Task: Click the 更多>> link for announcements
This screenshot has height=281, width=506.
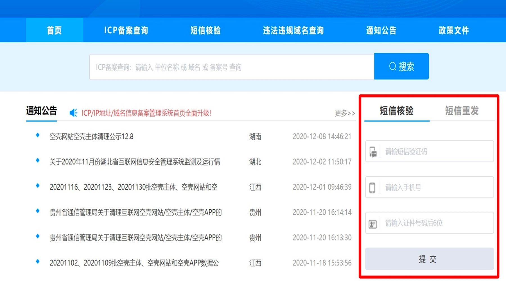Action: pyautogui.click(x=345, y=113)
